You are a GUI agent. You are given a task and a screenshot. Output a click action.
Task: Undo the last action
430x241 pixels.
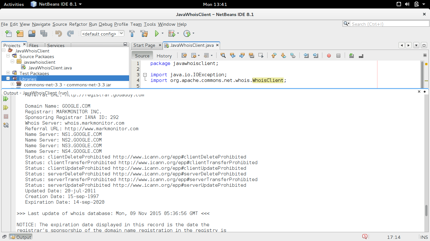coord(58,33)
